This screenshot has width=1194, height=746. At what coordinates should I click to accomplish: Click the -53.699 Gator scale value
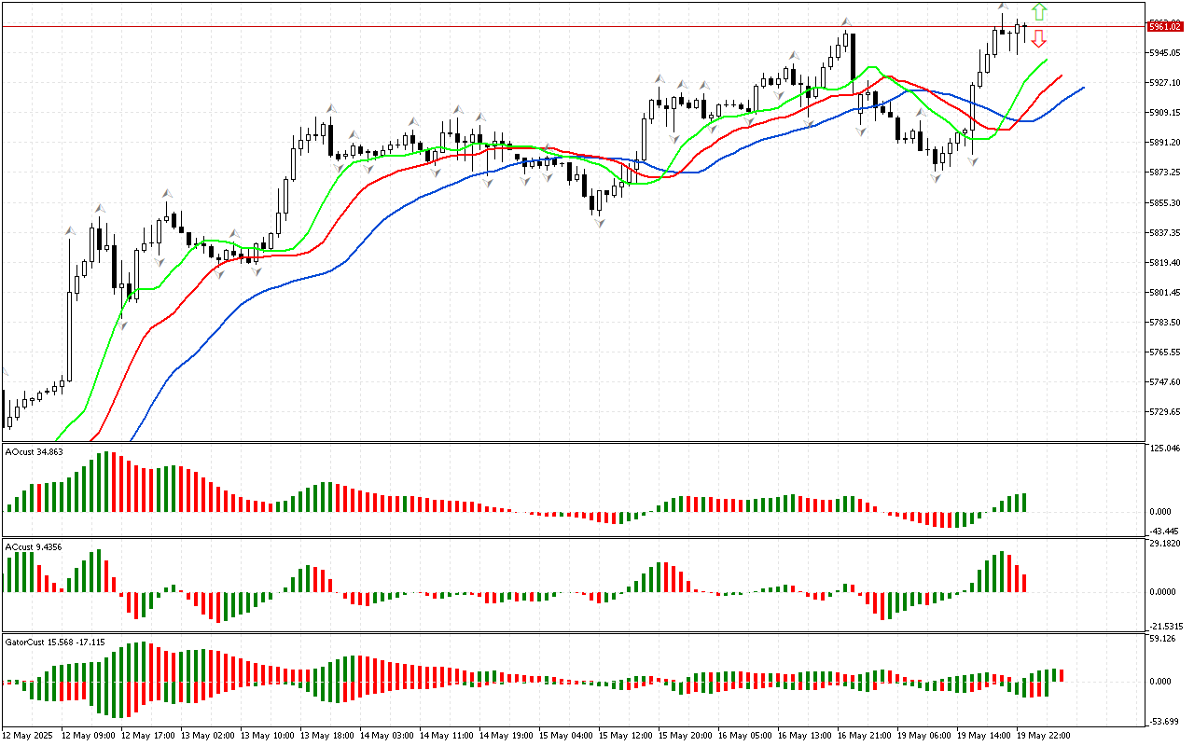click(1166, 721)
